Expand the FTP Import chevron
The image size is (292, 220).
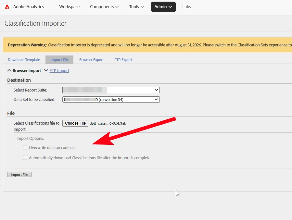[x=46, y=70]
